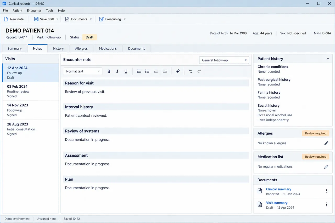Viewport: 335px width, 223px height.
Task: Select the Notes tab
Action: [37, 48]
